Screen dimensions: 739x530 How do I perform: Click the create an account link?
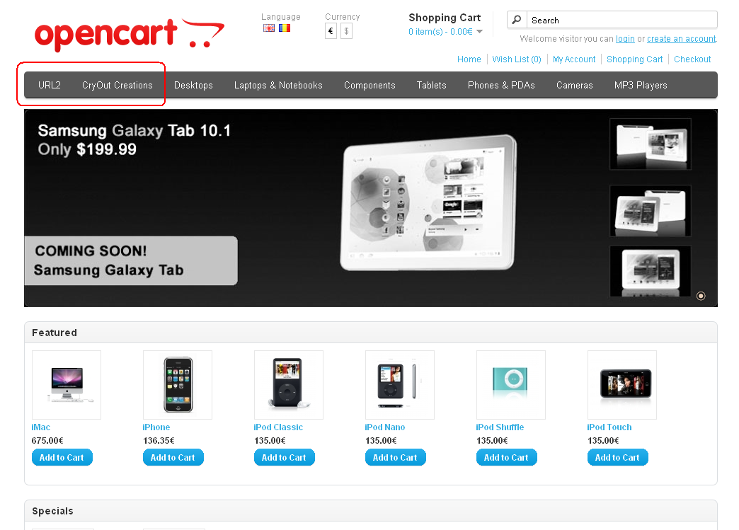(681, 39)
